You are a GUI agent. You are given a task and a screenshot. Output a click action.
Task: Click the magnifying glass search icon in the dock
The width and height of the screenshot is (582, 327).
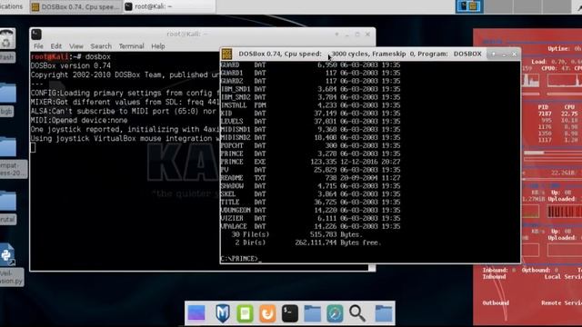[x=357, y=313]
